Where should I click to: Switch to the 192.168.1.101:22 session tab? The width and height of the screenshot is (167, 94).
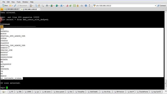pyautogui.click(x=12, y=9)
